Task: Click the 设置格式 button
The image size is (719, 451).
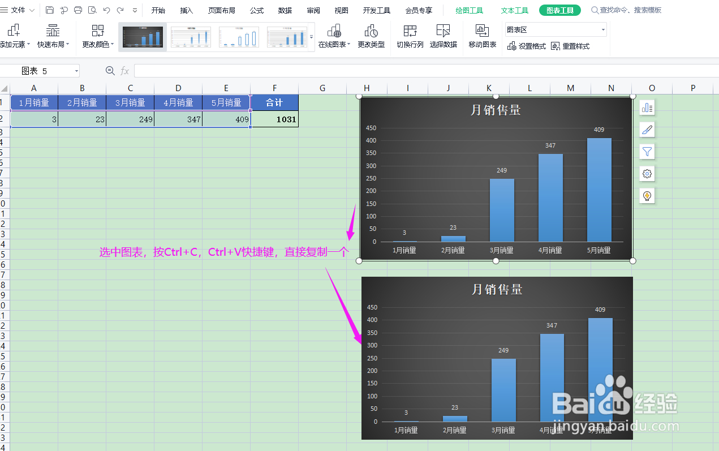Action: pos(527,46)
